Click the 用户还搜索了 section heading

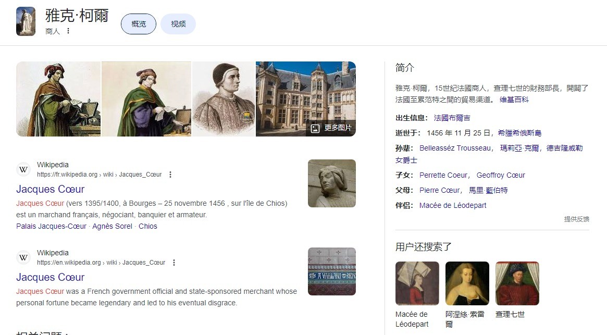[x=424, y=247]
